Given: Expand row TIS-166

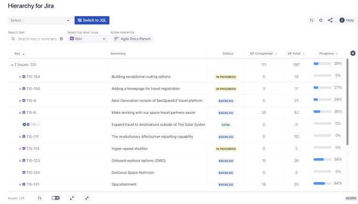Looking at the screenshot, I should coord(20,89).
